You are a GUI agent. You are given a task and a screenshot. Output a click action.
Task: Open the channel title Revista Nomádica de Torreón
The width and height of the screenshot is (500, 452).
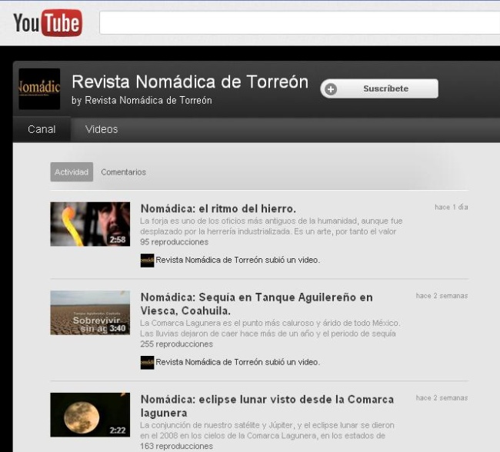(190, 81)
